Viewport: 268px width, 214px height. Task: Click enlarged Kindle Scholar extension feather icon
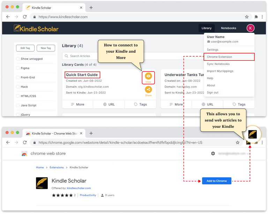(x=253, y=134)
